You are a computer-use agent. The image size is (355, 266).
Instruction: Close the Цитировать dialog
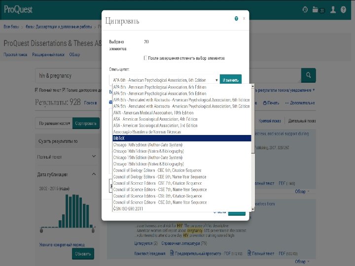tap(244, 19)
